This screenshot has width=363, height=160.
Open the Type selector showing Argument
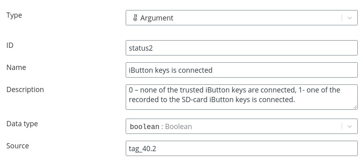point(242,18)
